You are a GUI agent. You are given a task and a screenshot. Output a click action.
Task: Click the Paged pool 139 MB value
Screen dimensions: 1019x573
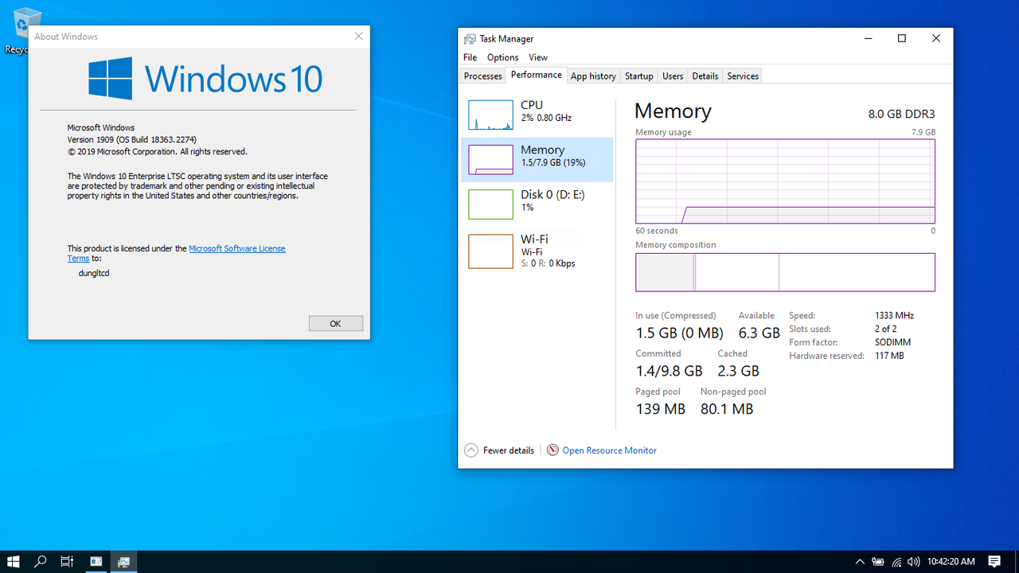[x=660, y=409]
